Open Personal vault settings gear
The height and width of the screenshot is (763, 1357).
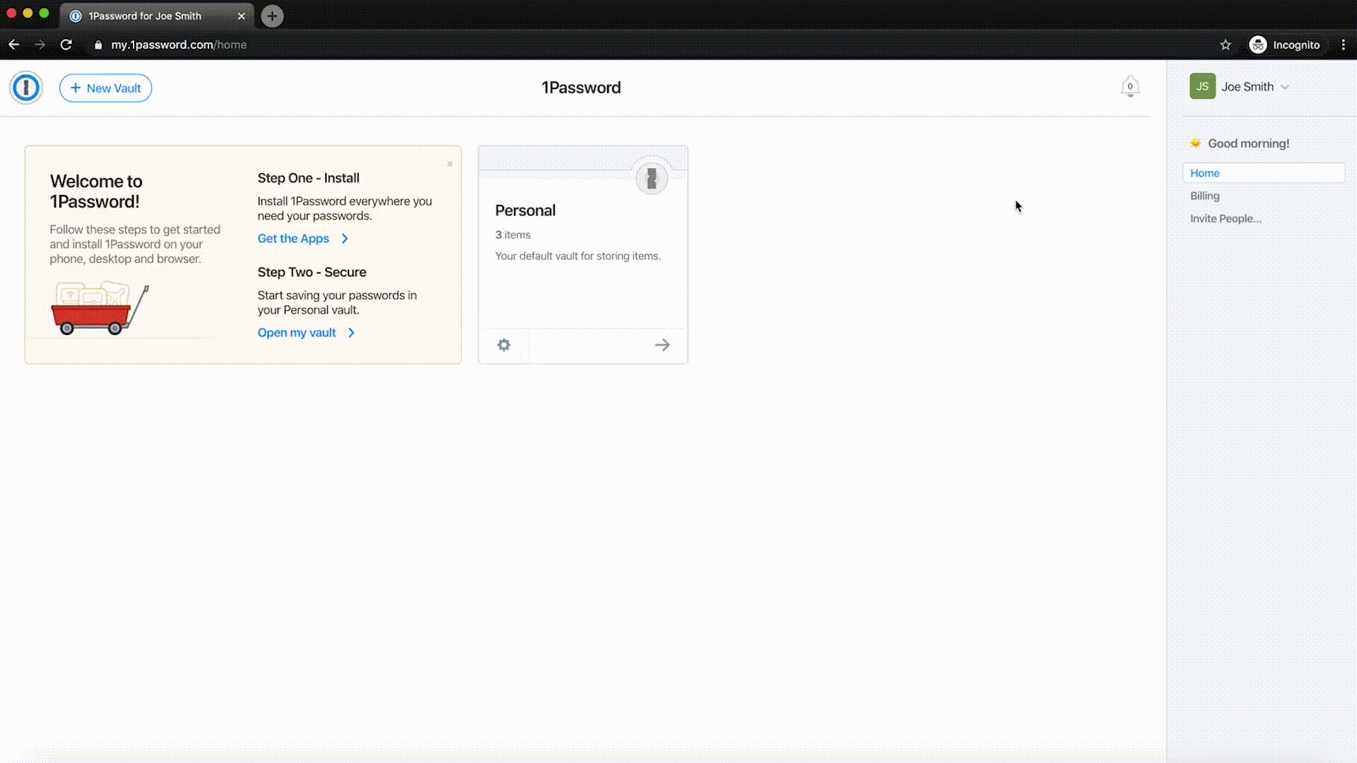click(x=503, y=345)
